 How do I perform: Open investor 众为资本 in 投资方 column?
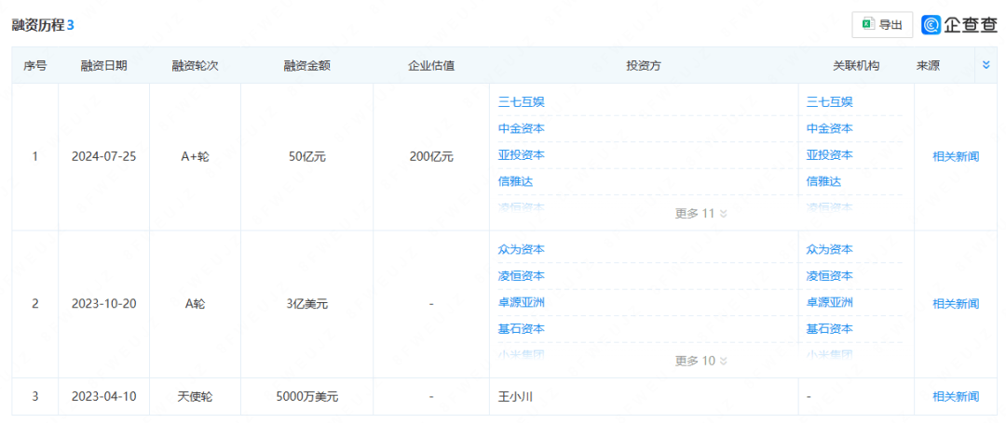pyautogui.click(x=522, y=249)
